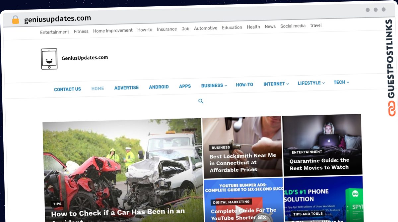This screenshot has height=222, width=398.
Task: Open the Entertainment top link
Action: pyautogui.click(x=55, y=32)
